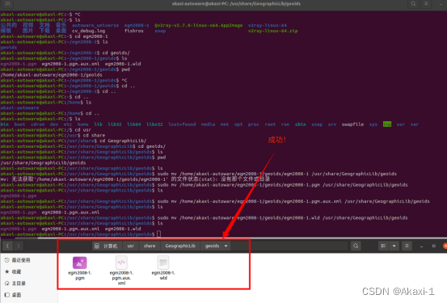Screen dimensions: 447x303
Task: Open the file manager hamburger menu
Action: tap(407, 246)
